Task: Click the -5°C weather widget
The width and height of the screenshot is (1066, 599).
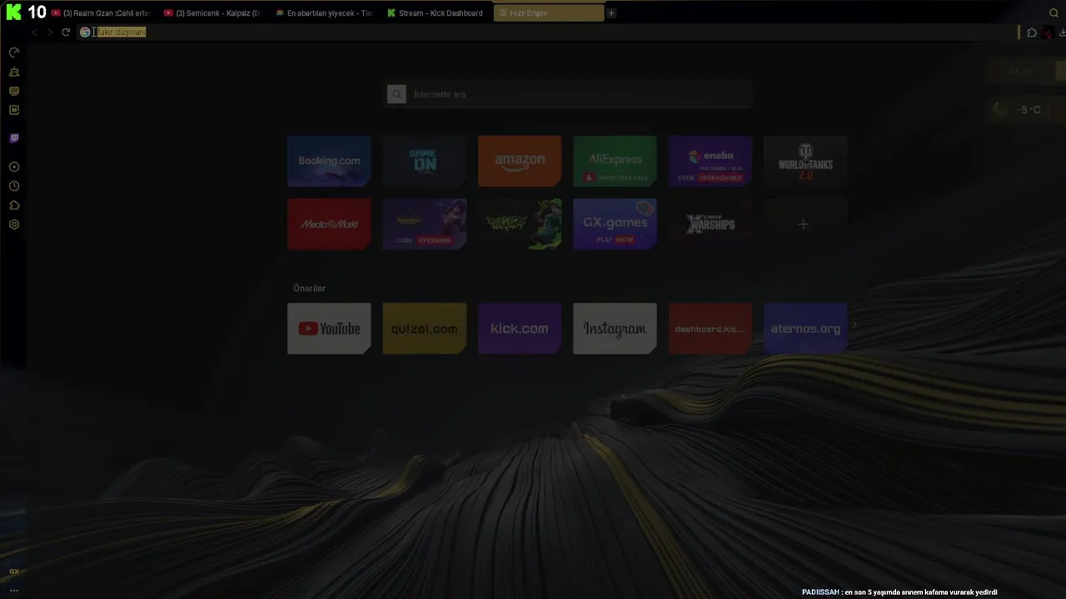Action: (1027, 109)
